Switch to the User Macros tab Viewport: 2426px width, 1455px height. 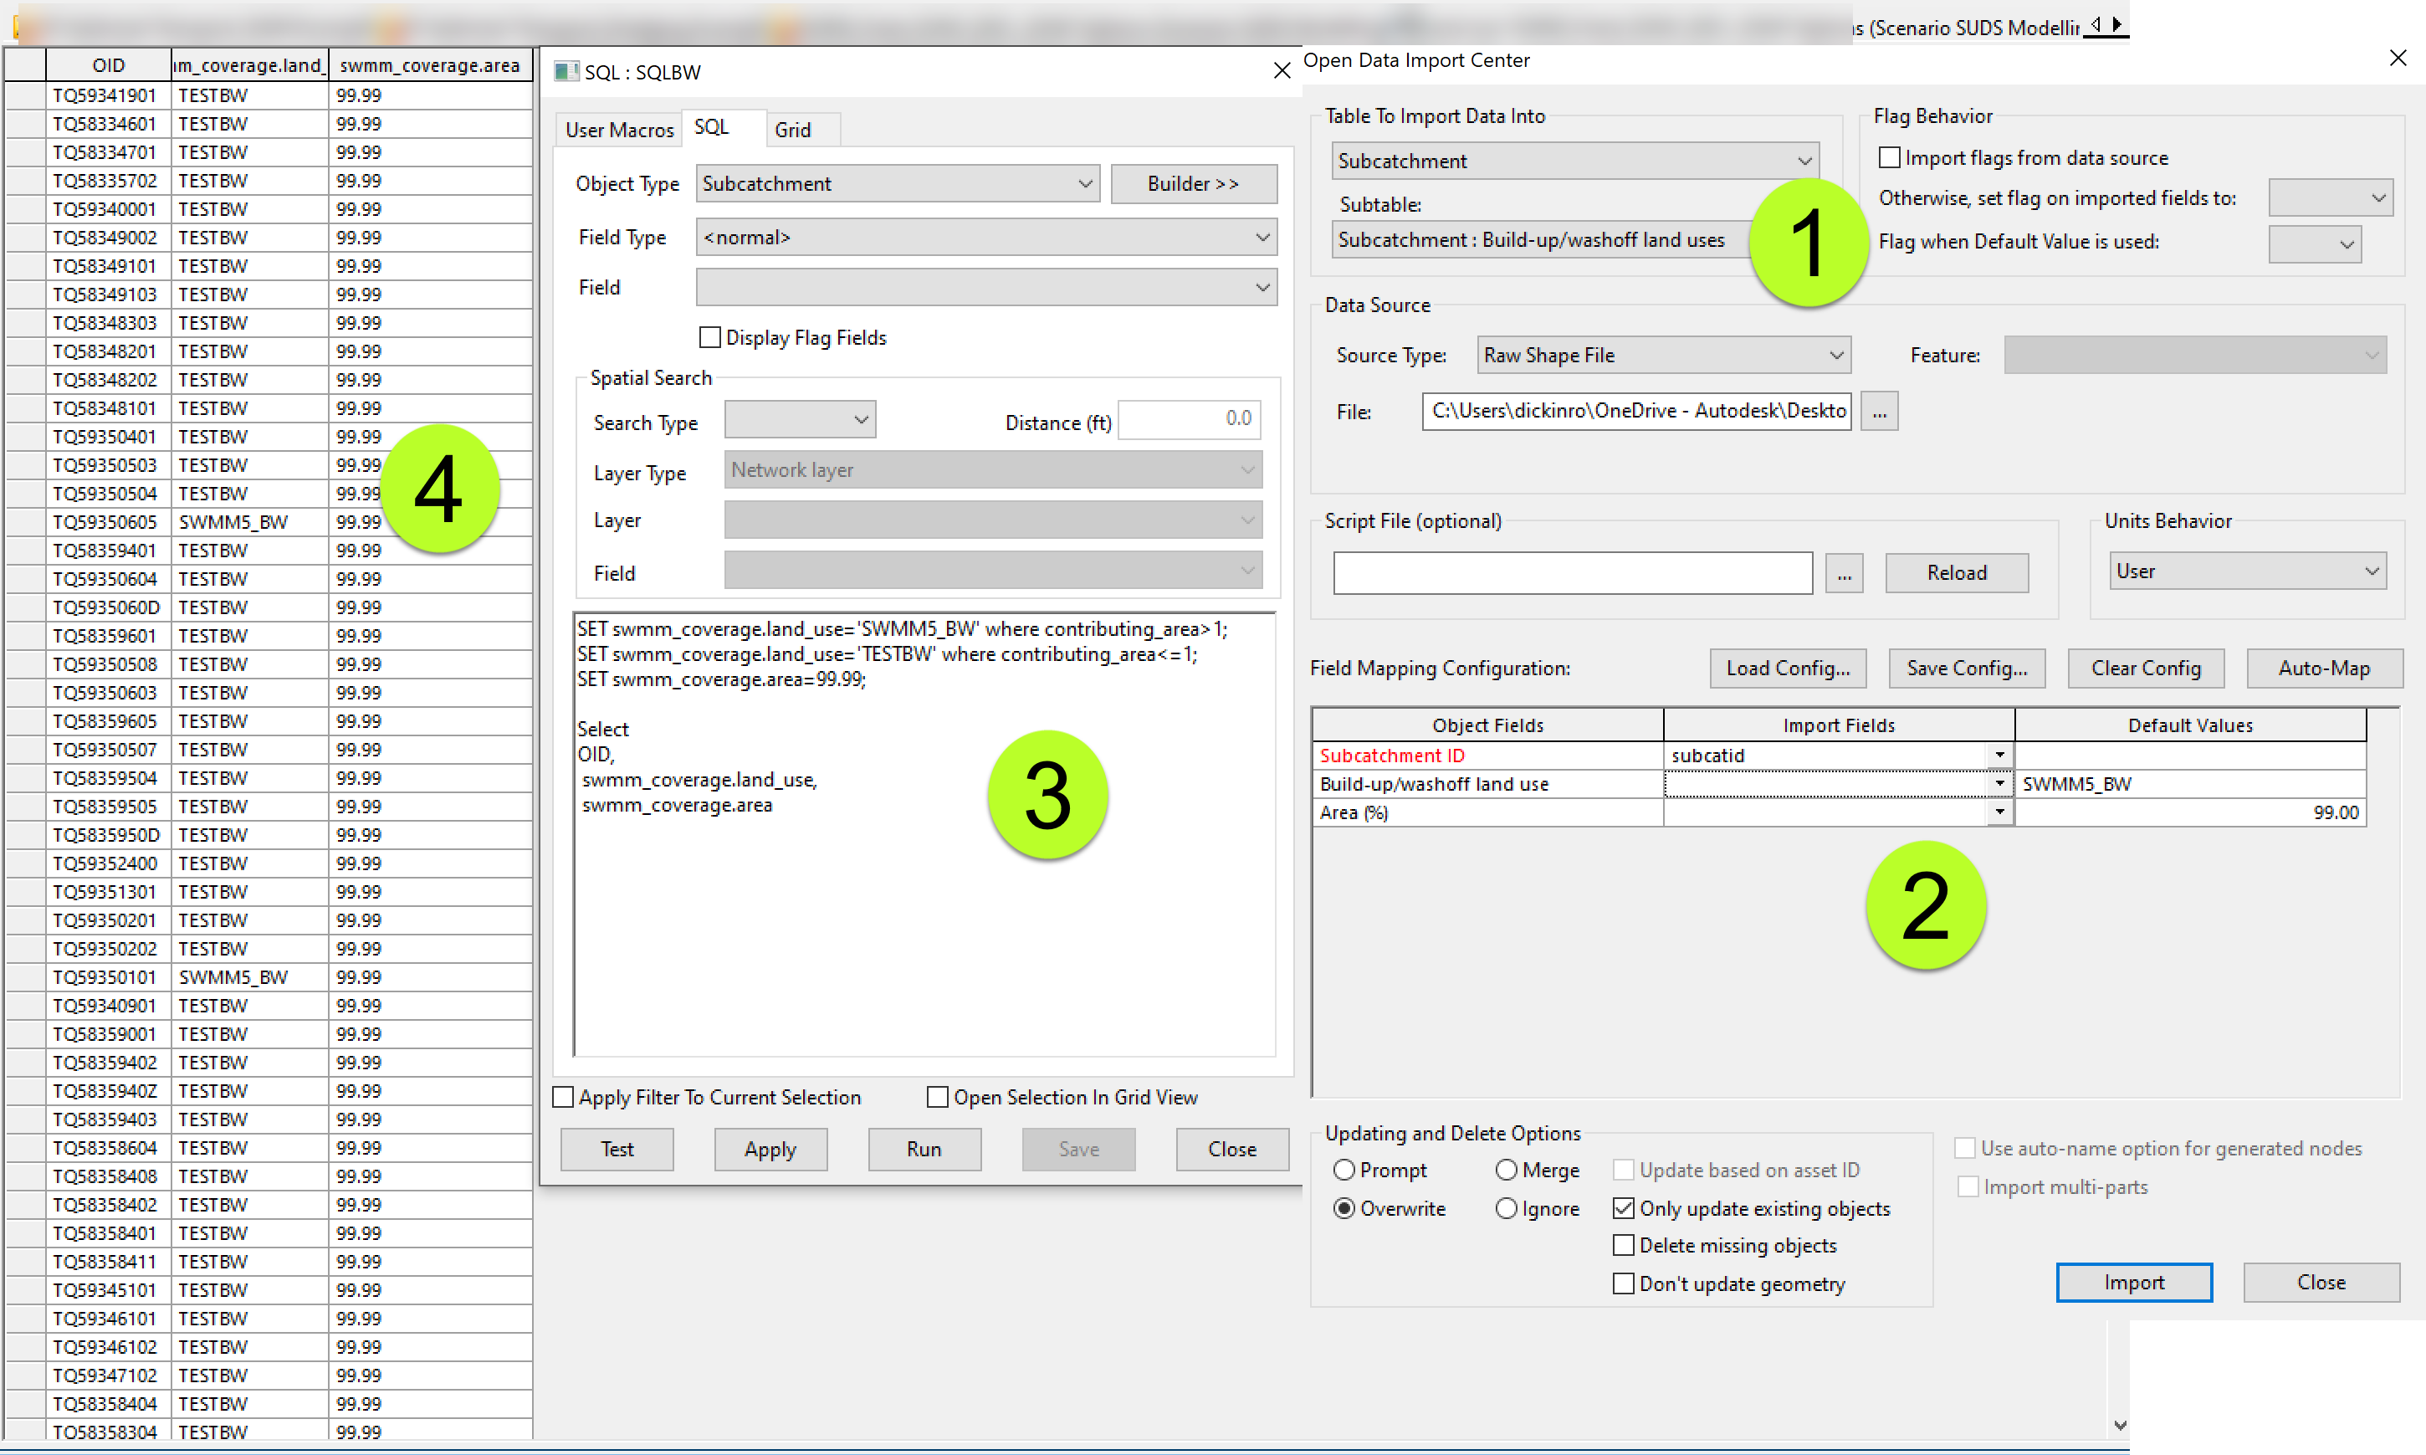click(x=620, y=130)
